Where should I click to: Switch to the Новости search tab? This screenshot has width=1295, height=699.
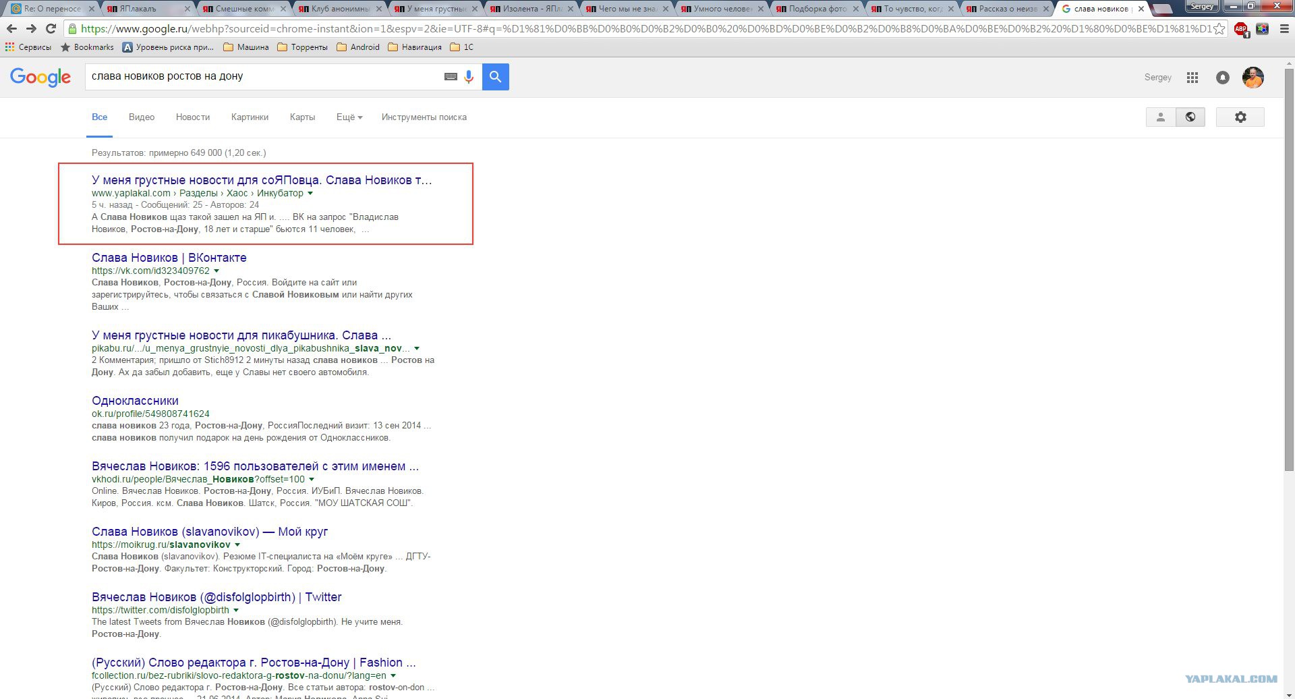tap(193, 117)
